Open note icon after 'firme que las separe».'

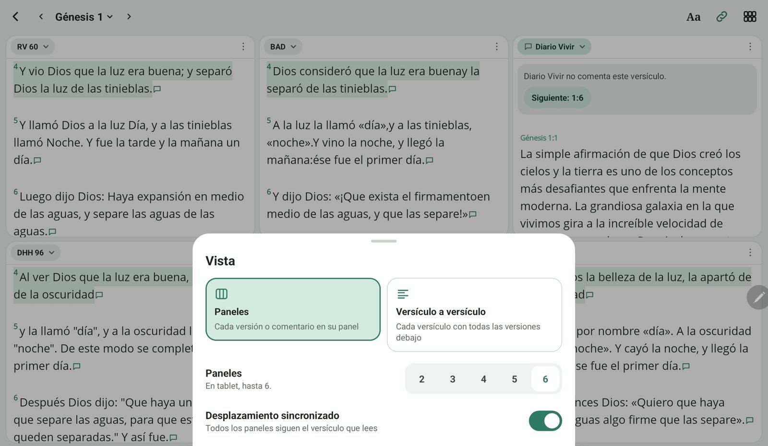click(x=750, y=420)
